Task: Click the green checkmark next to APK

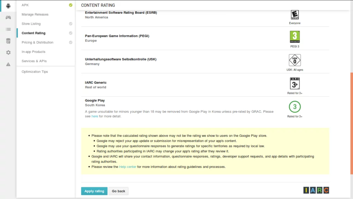Action: (71, 5)
